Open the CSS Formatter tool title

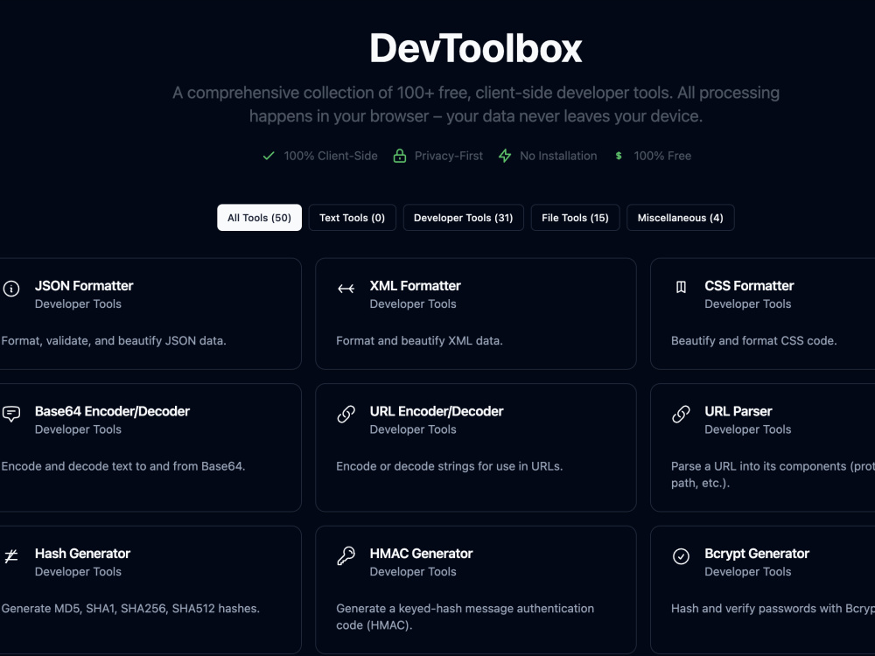[749, 286]
